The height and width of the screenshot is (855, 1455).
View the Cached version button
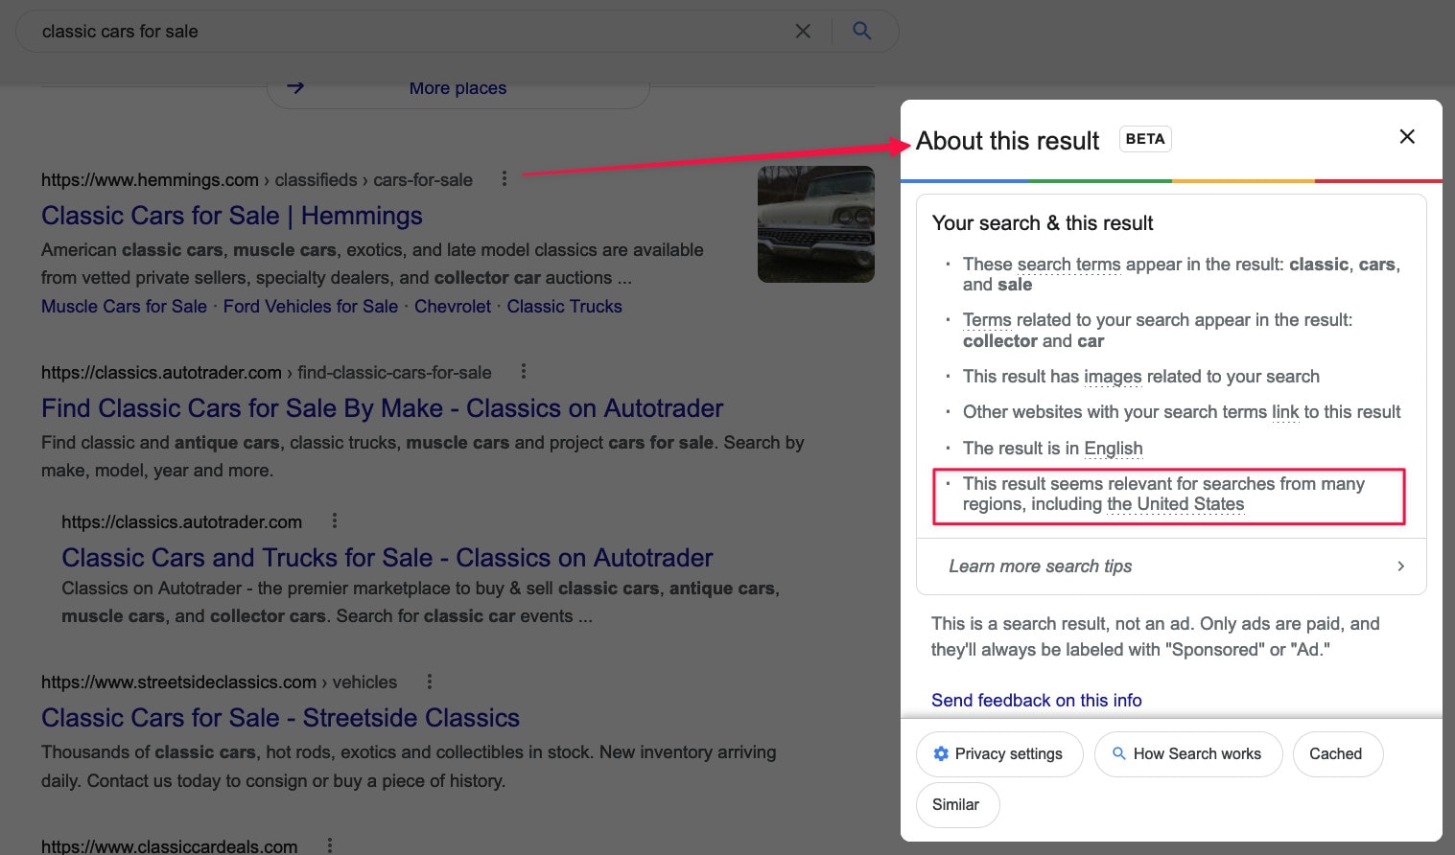[1336, 754]
